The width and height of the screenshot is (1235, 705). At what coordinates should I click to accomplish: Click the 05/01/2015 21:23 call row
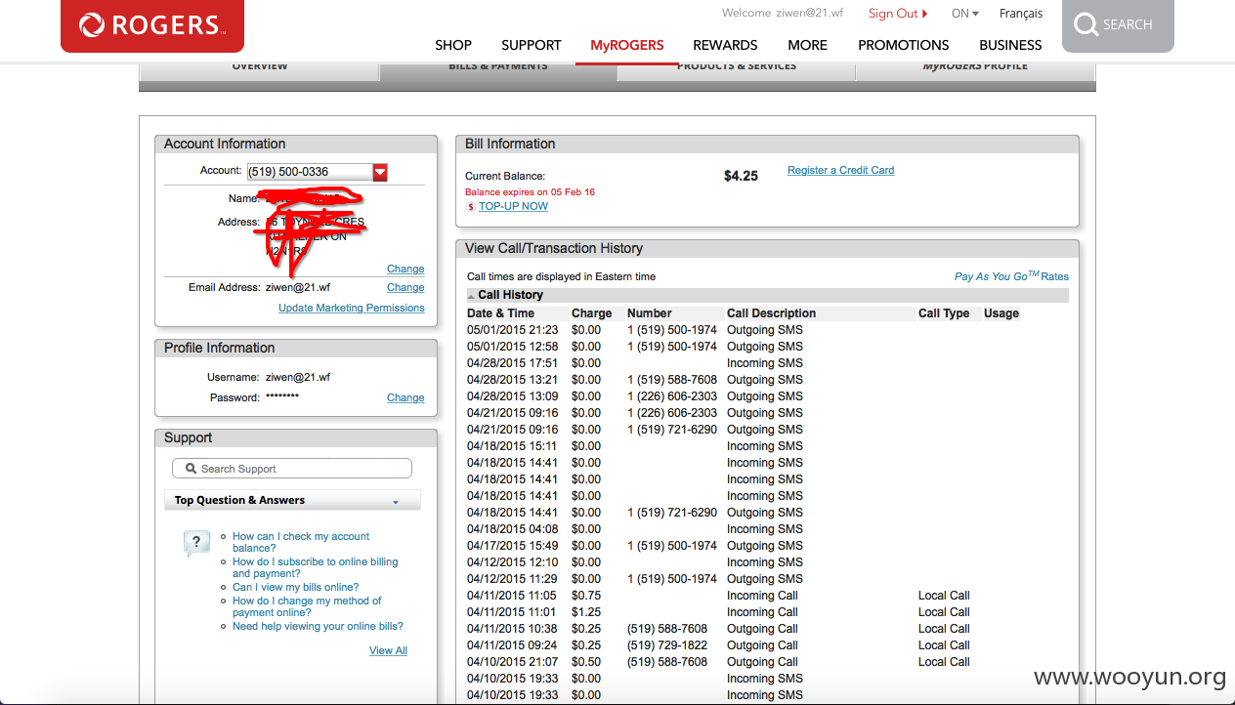pyautogui.click(x=767, y=330)
